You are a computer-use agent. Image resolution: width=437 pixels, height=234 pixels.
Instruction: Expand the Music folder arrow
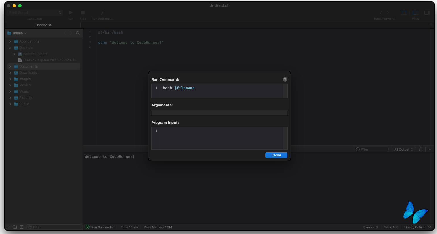point(10,91)
